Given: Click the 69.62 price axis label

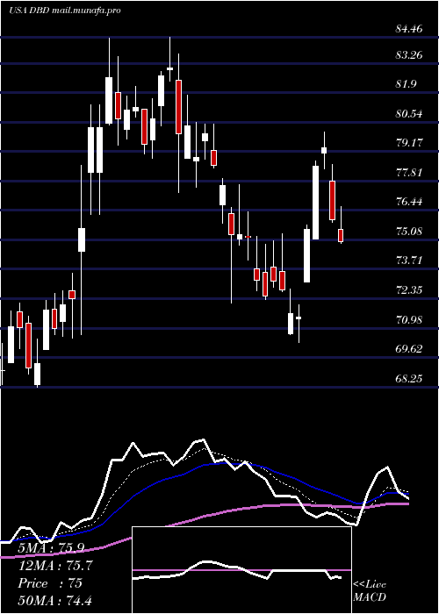Looking at the screenshot, I should pyautogui.click(x=409, y=349).
